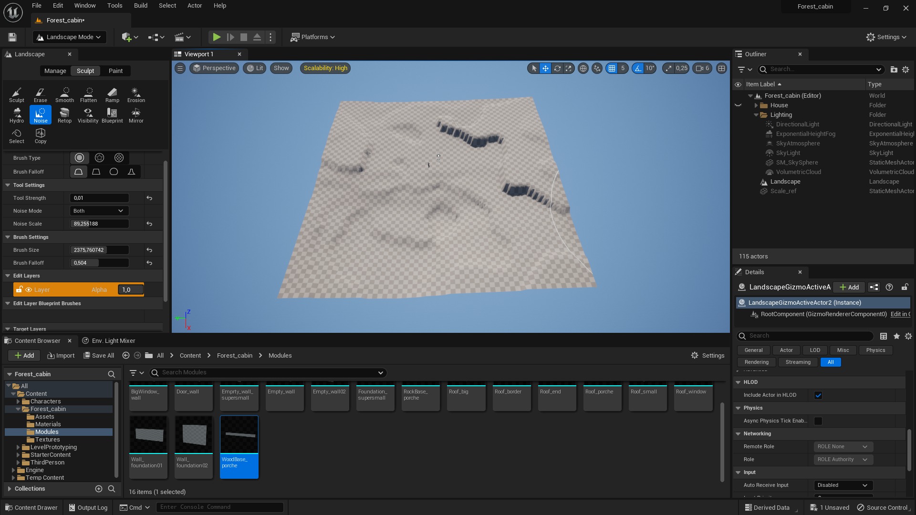This screenshot has width=916, height=515.
Task: Switch to the Paint tab
Action: coord(115,71)
